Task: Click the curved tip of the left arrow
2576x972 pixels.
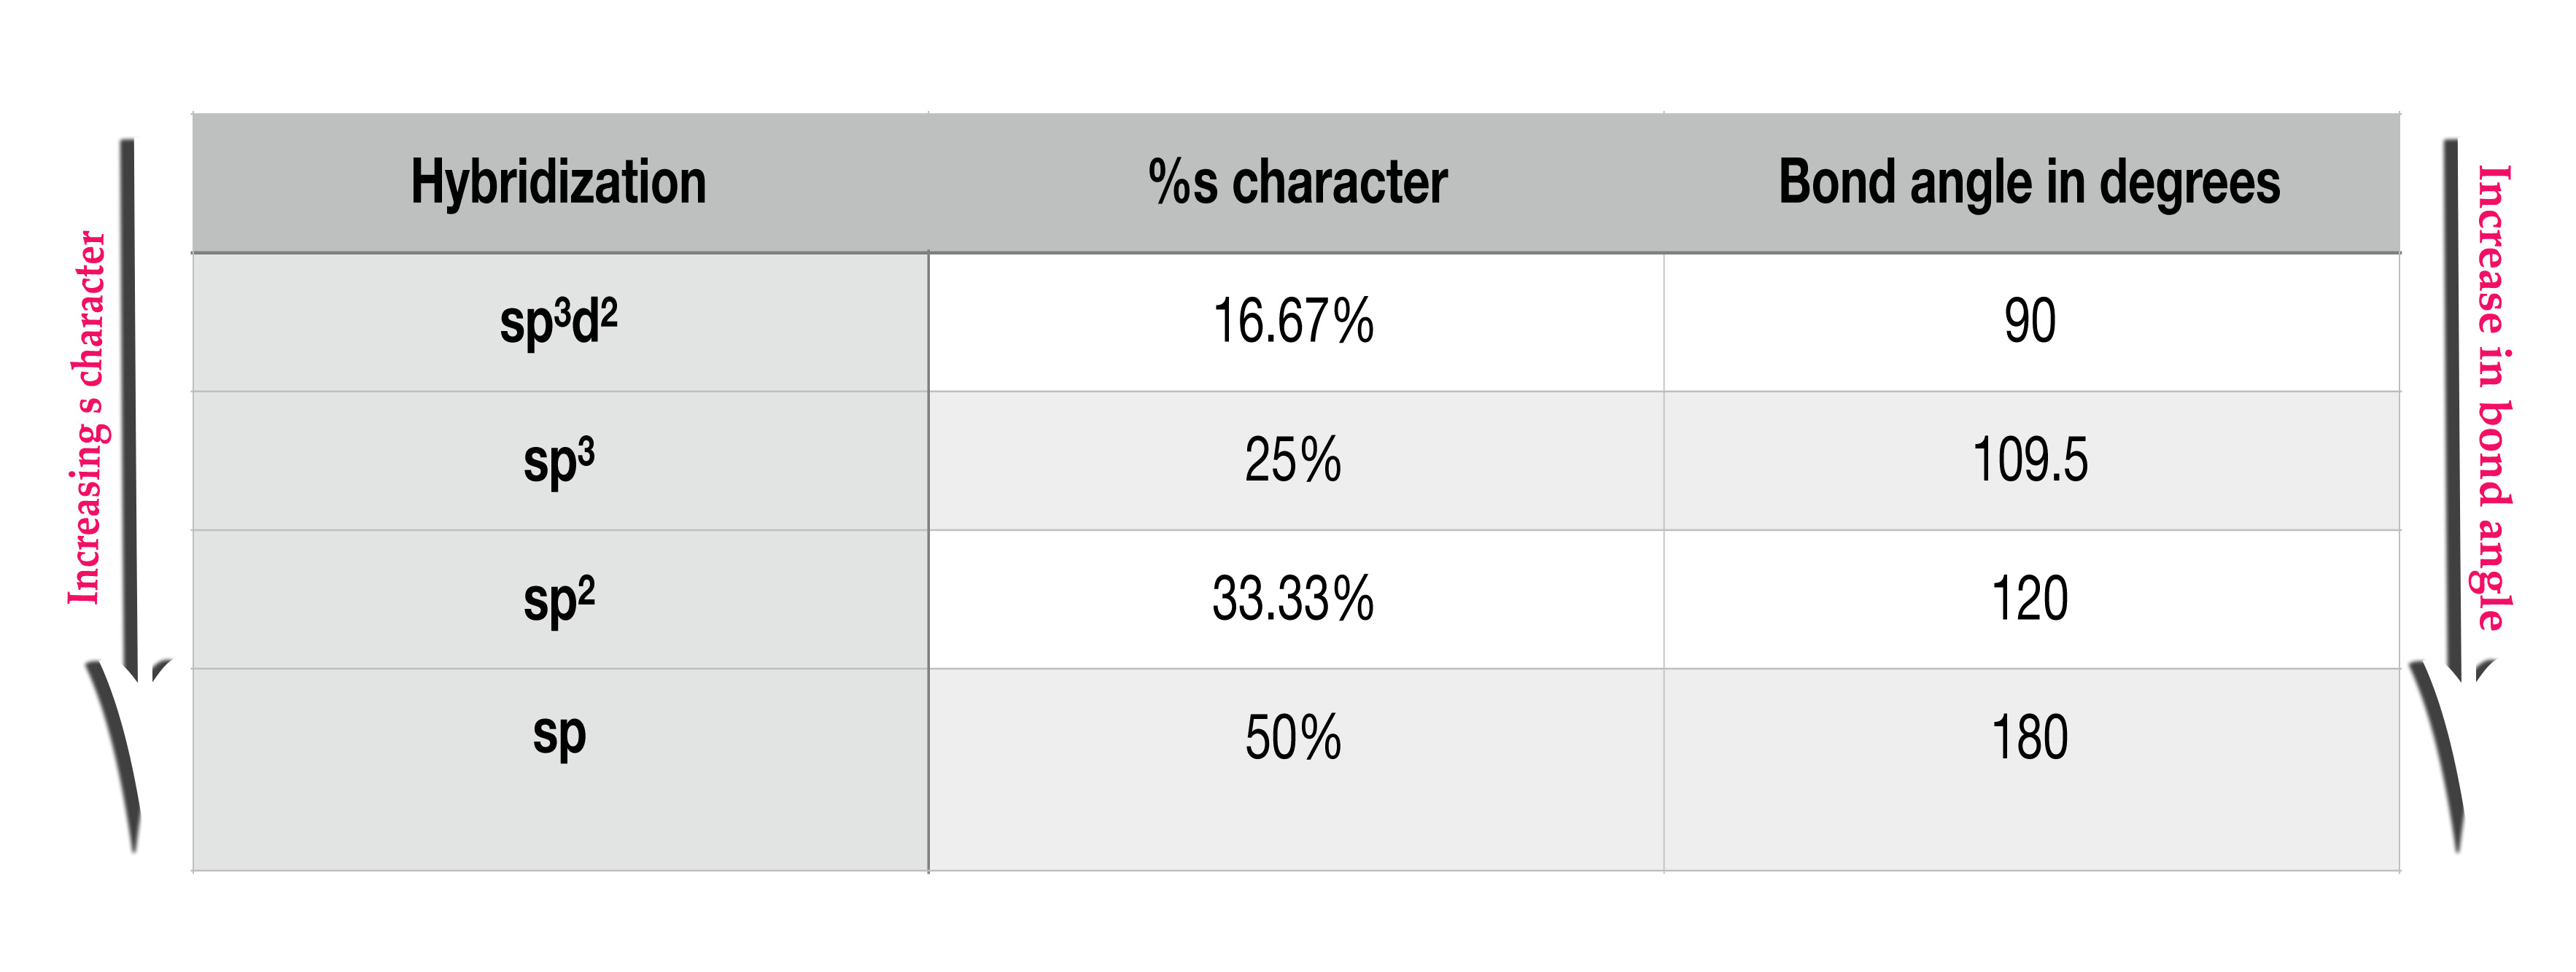Action: click(120, 760)
